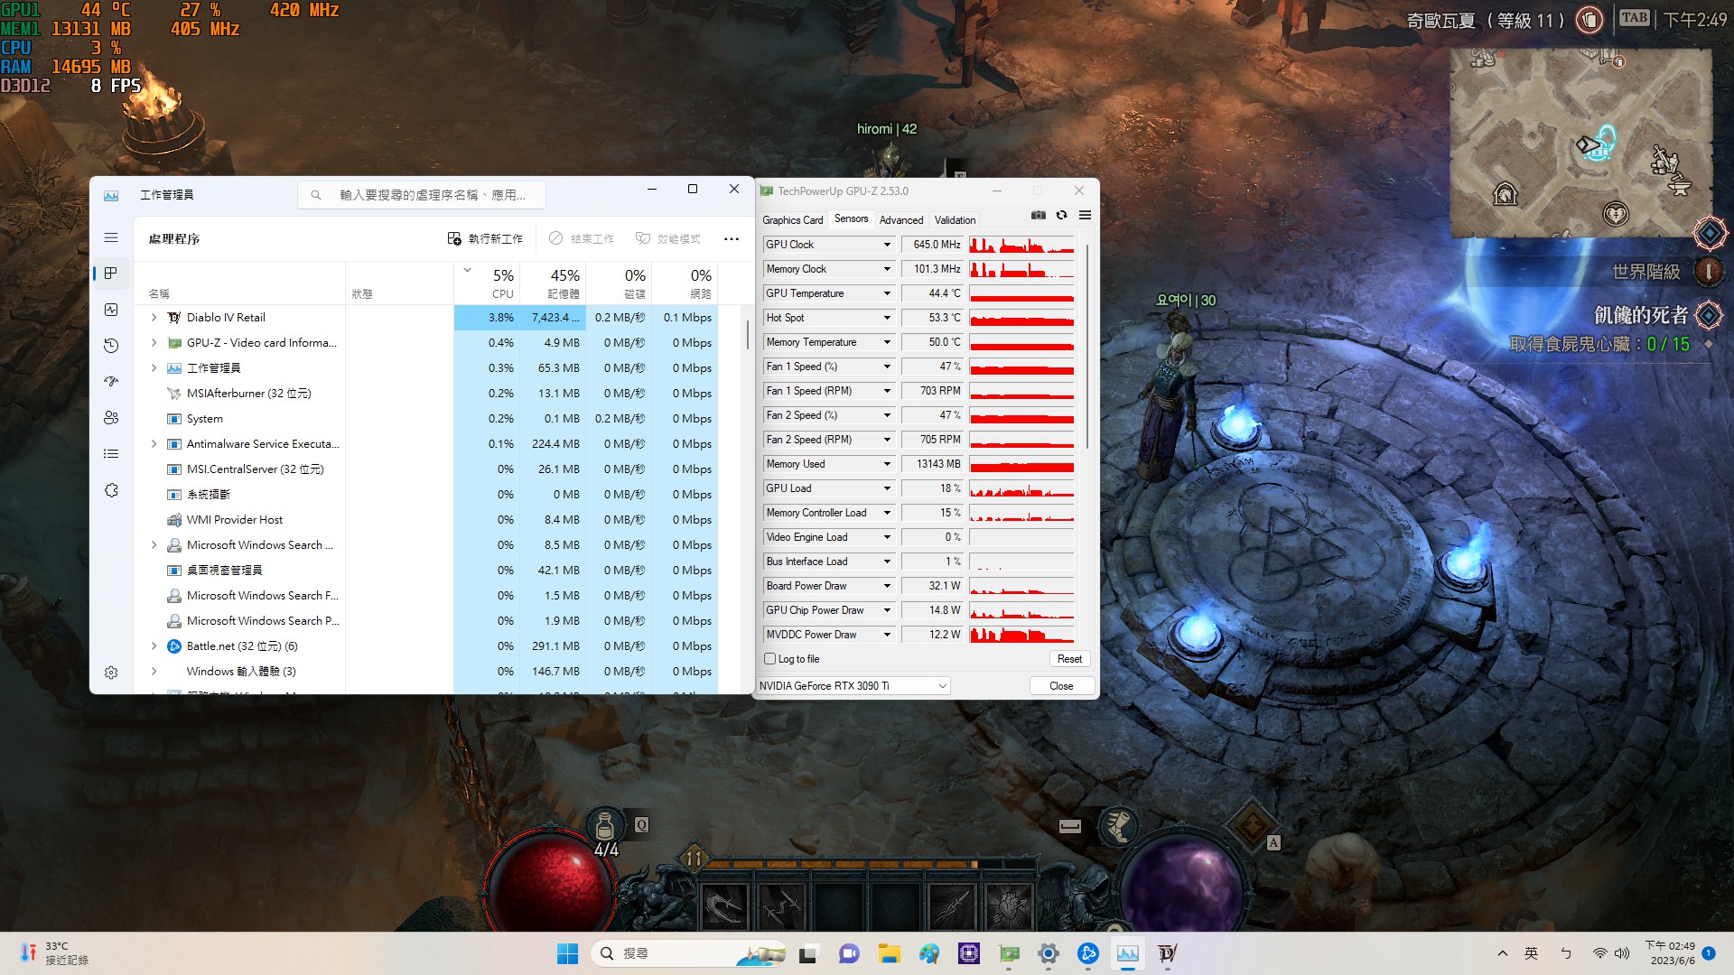Open File Explorer from taskbar

click(x=890, y=953)
